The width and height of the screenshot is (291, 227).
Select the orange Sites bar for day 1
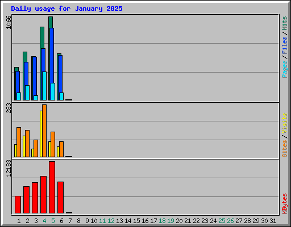pyautogui.click(x=19, y=142)
